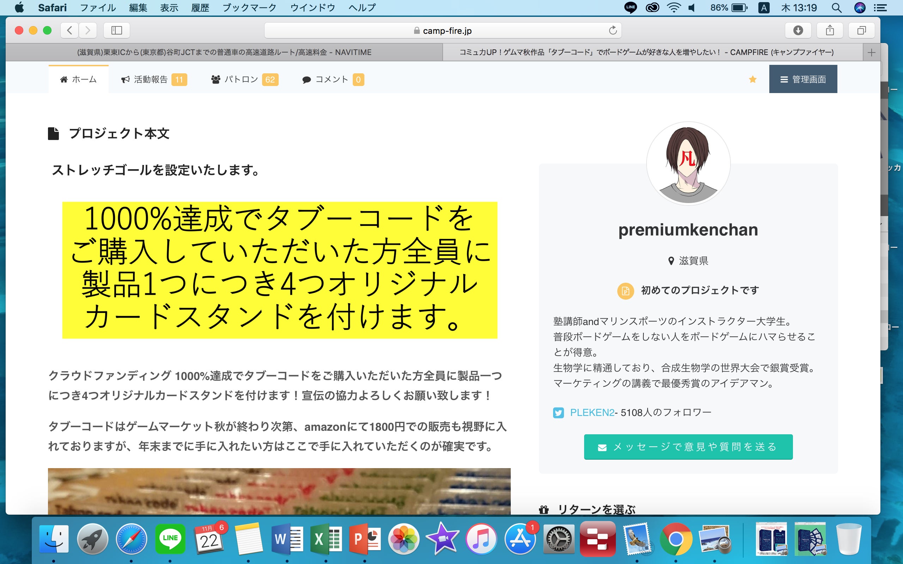
Task: Open the Safari sidebar toggle icon
Action: pyautogui.click(x=116, y=30)
